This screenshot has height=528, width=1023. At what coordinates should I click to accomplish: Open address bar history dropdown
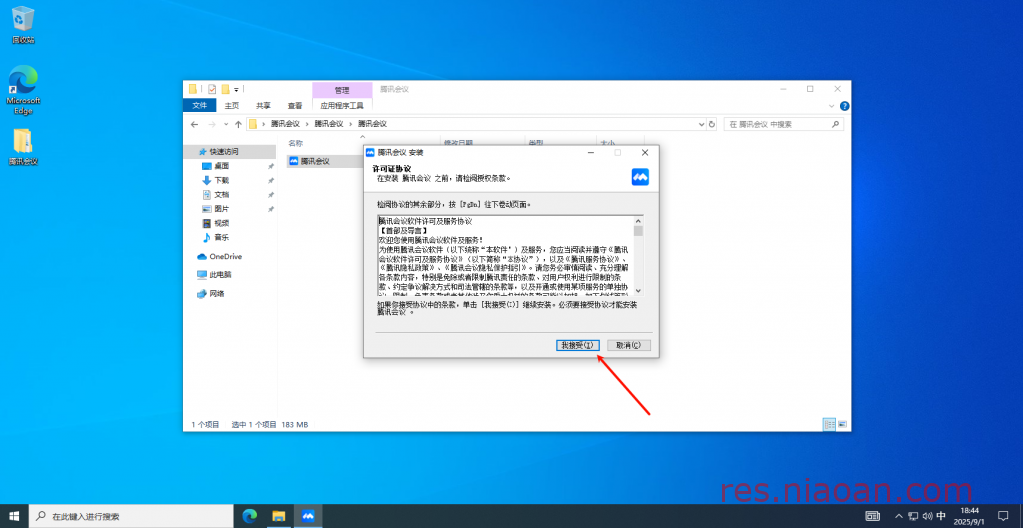[702, 124]
